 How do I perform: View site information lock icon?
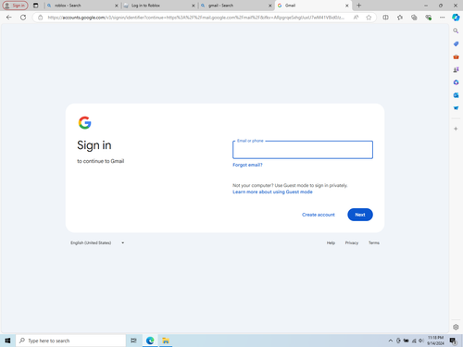41,18
